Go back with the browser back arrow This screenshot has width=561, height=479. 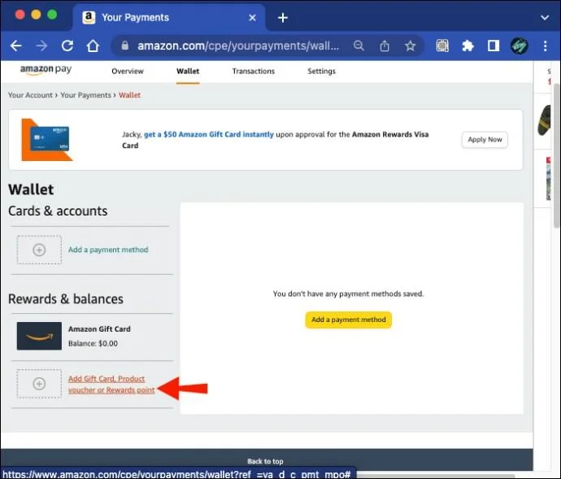(x=16, y=46)
